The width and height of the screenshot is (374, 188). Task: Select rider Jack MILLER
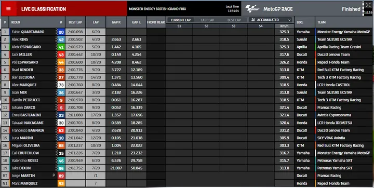tap(22, 55)
